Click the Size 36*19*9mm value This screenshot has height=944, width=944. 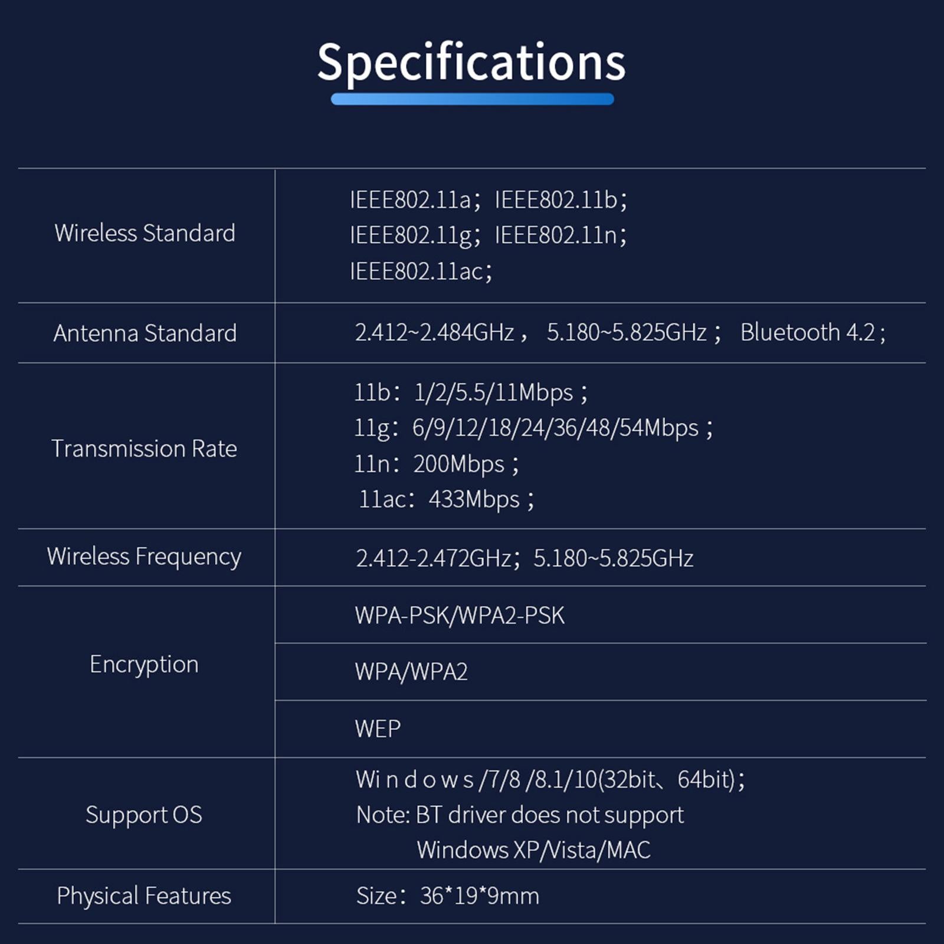tap(448, 896)
